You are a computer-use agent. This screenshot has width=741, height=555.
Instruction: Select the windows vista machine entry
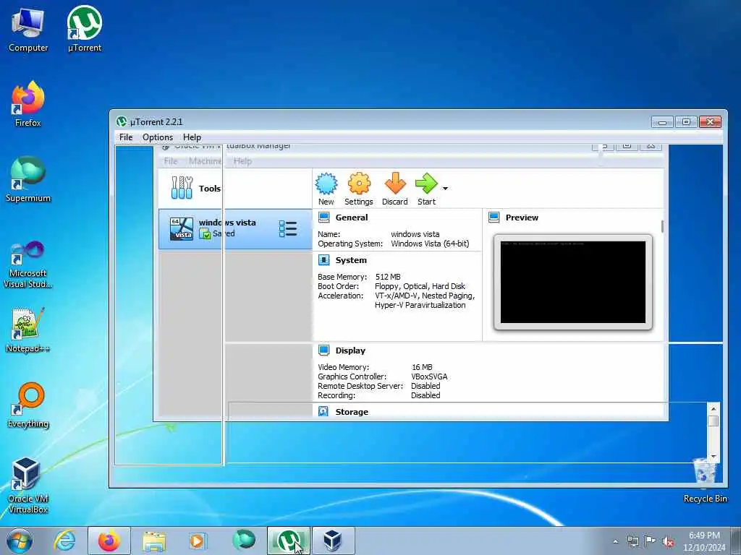pos(235,229)
